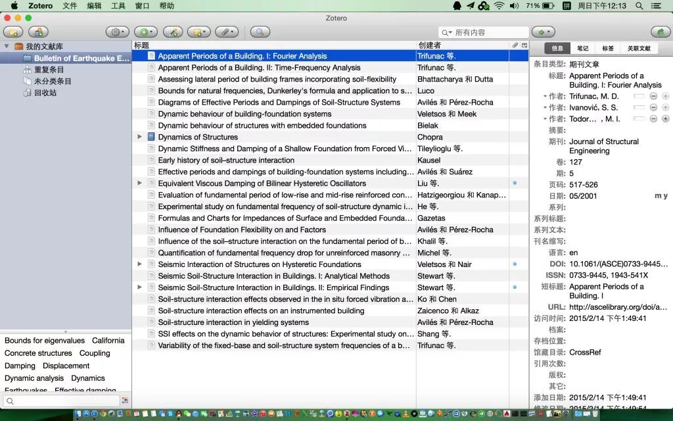Click the tag filter search field
The height and width of the screenshot is (421, 673).
click(x=61, y=401)
